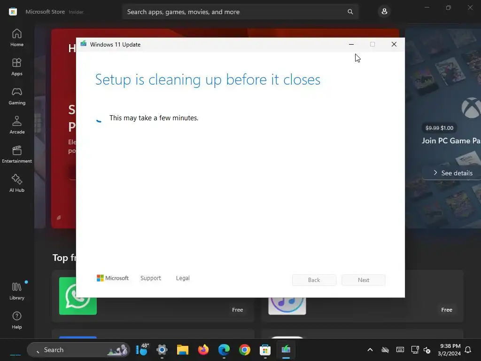Click the OneDrive cloud tray icon
The width and height of the screenshot is (481, 361).
[385, 350]
